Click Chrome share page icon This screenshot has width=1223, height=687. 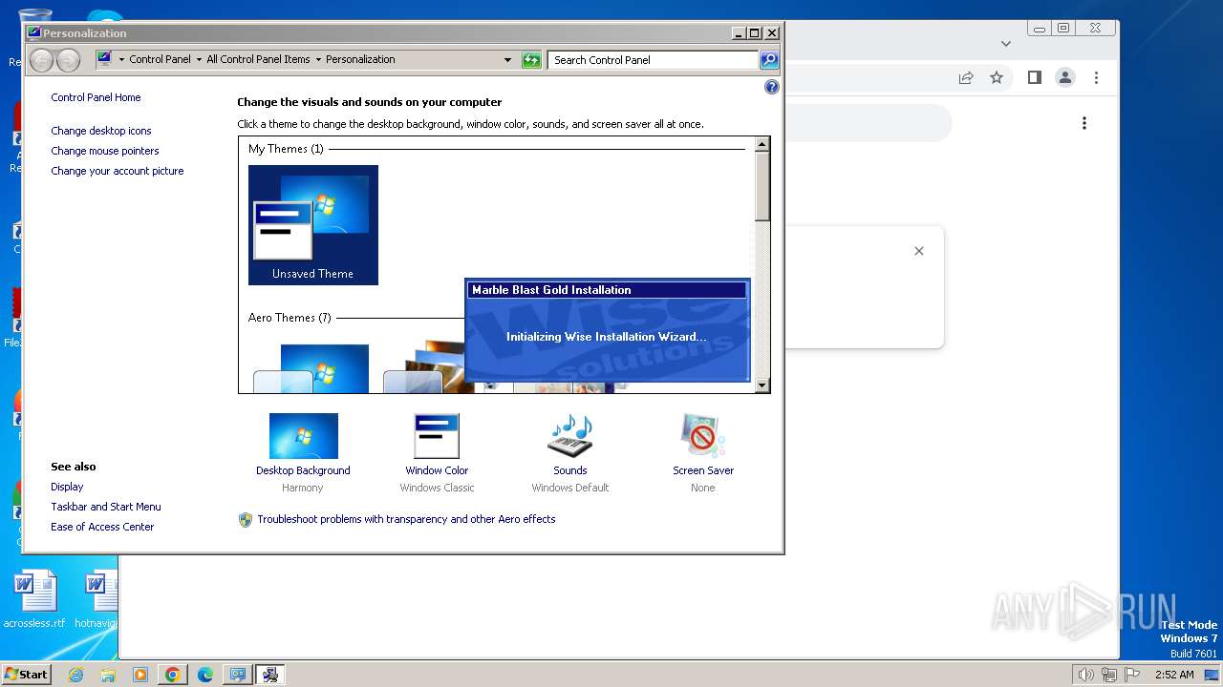[966, 78]
